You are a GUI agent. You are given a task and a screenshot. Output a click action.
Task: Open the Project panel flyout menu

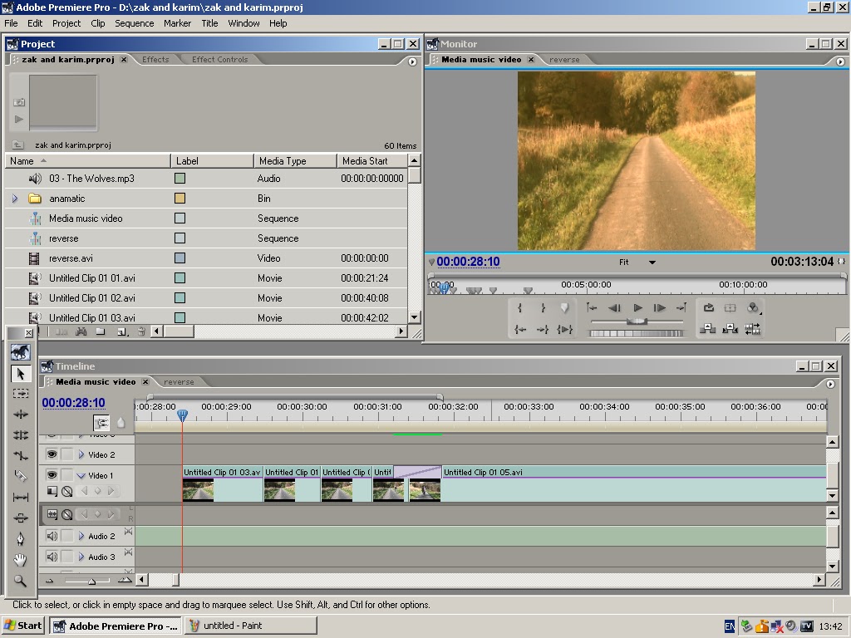(x=412, y=61)
